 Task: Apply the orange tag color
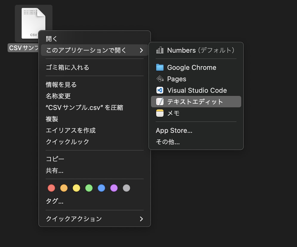click(64, 188)
